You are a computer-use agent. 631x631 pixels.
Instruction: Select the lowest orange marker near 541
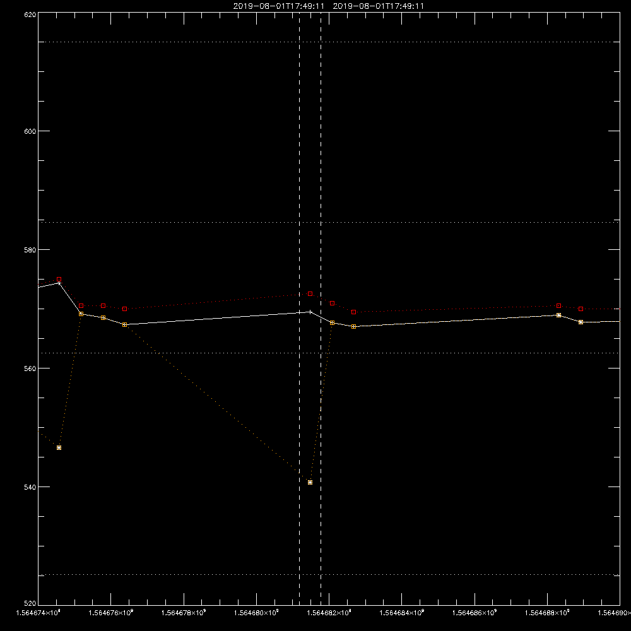[x=310, y=483]
